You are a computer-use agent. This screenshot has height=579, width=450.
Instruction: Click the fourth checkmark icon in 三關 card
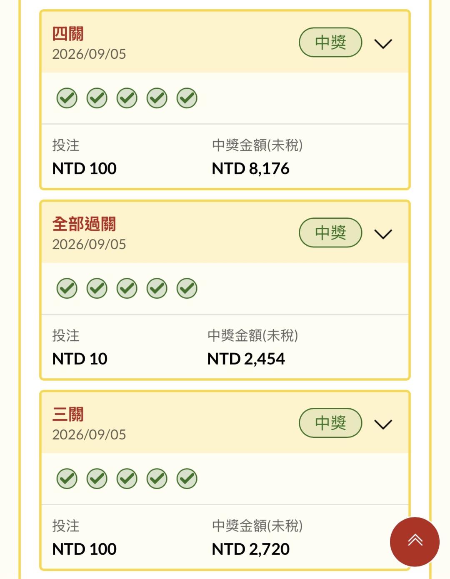(157, 479)
